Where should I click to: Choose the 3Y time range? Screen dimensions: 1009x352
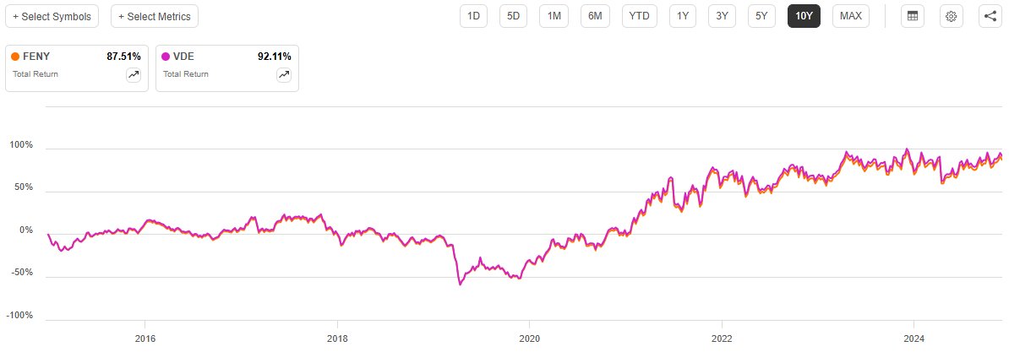pos(722,16)
